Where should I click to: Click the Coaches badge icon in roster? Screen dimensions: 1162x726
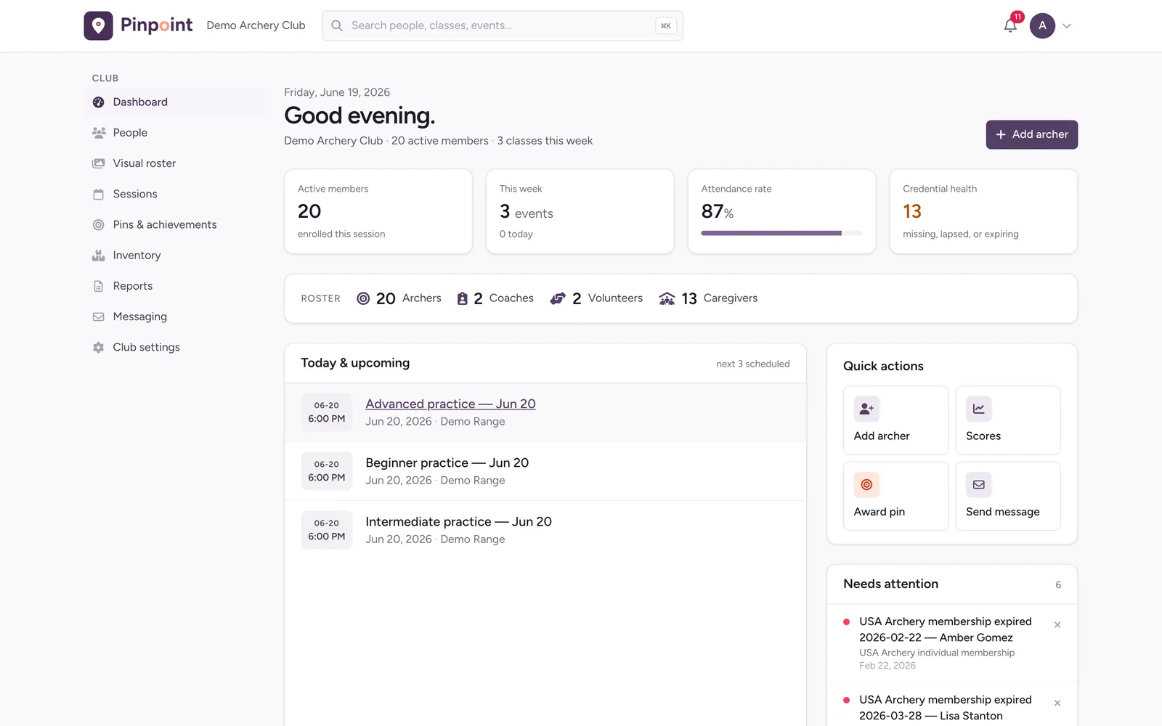coord(462,298)
